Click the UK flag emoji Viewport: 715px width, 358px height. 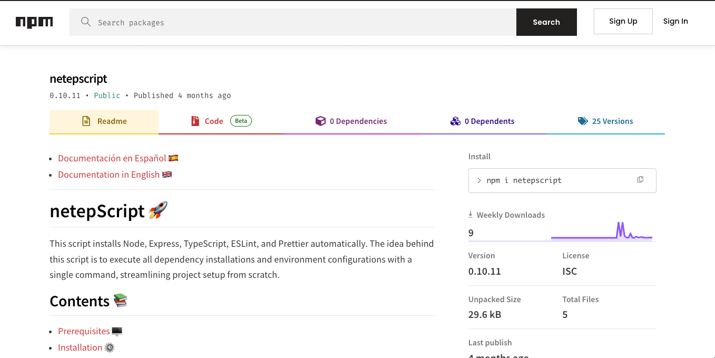167,174
